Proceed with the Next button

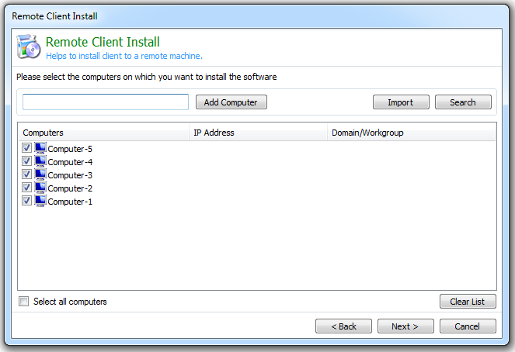click(x=405, y=326)
